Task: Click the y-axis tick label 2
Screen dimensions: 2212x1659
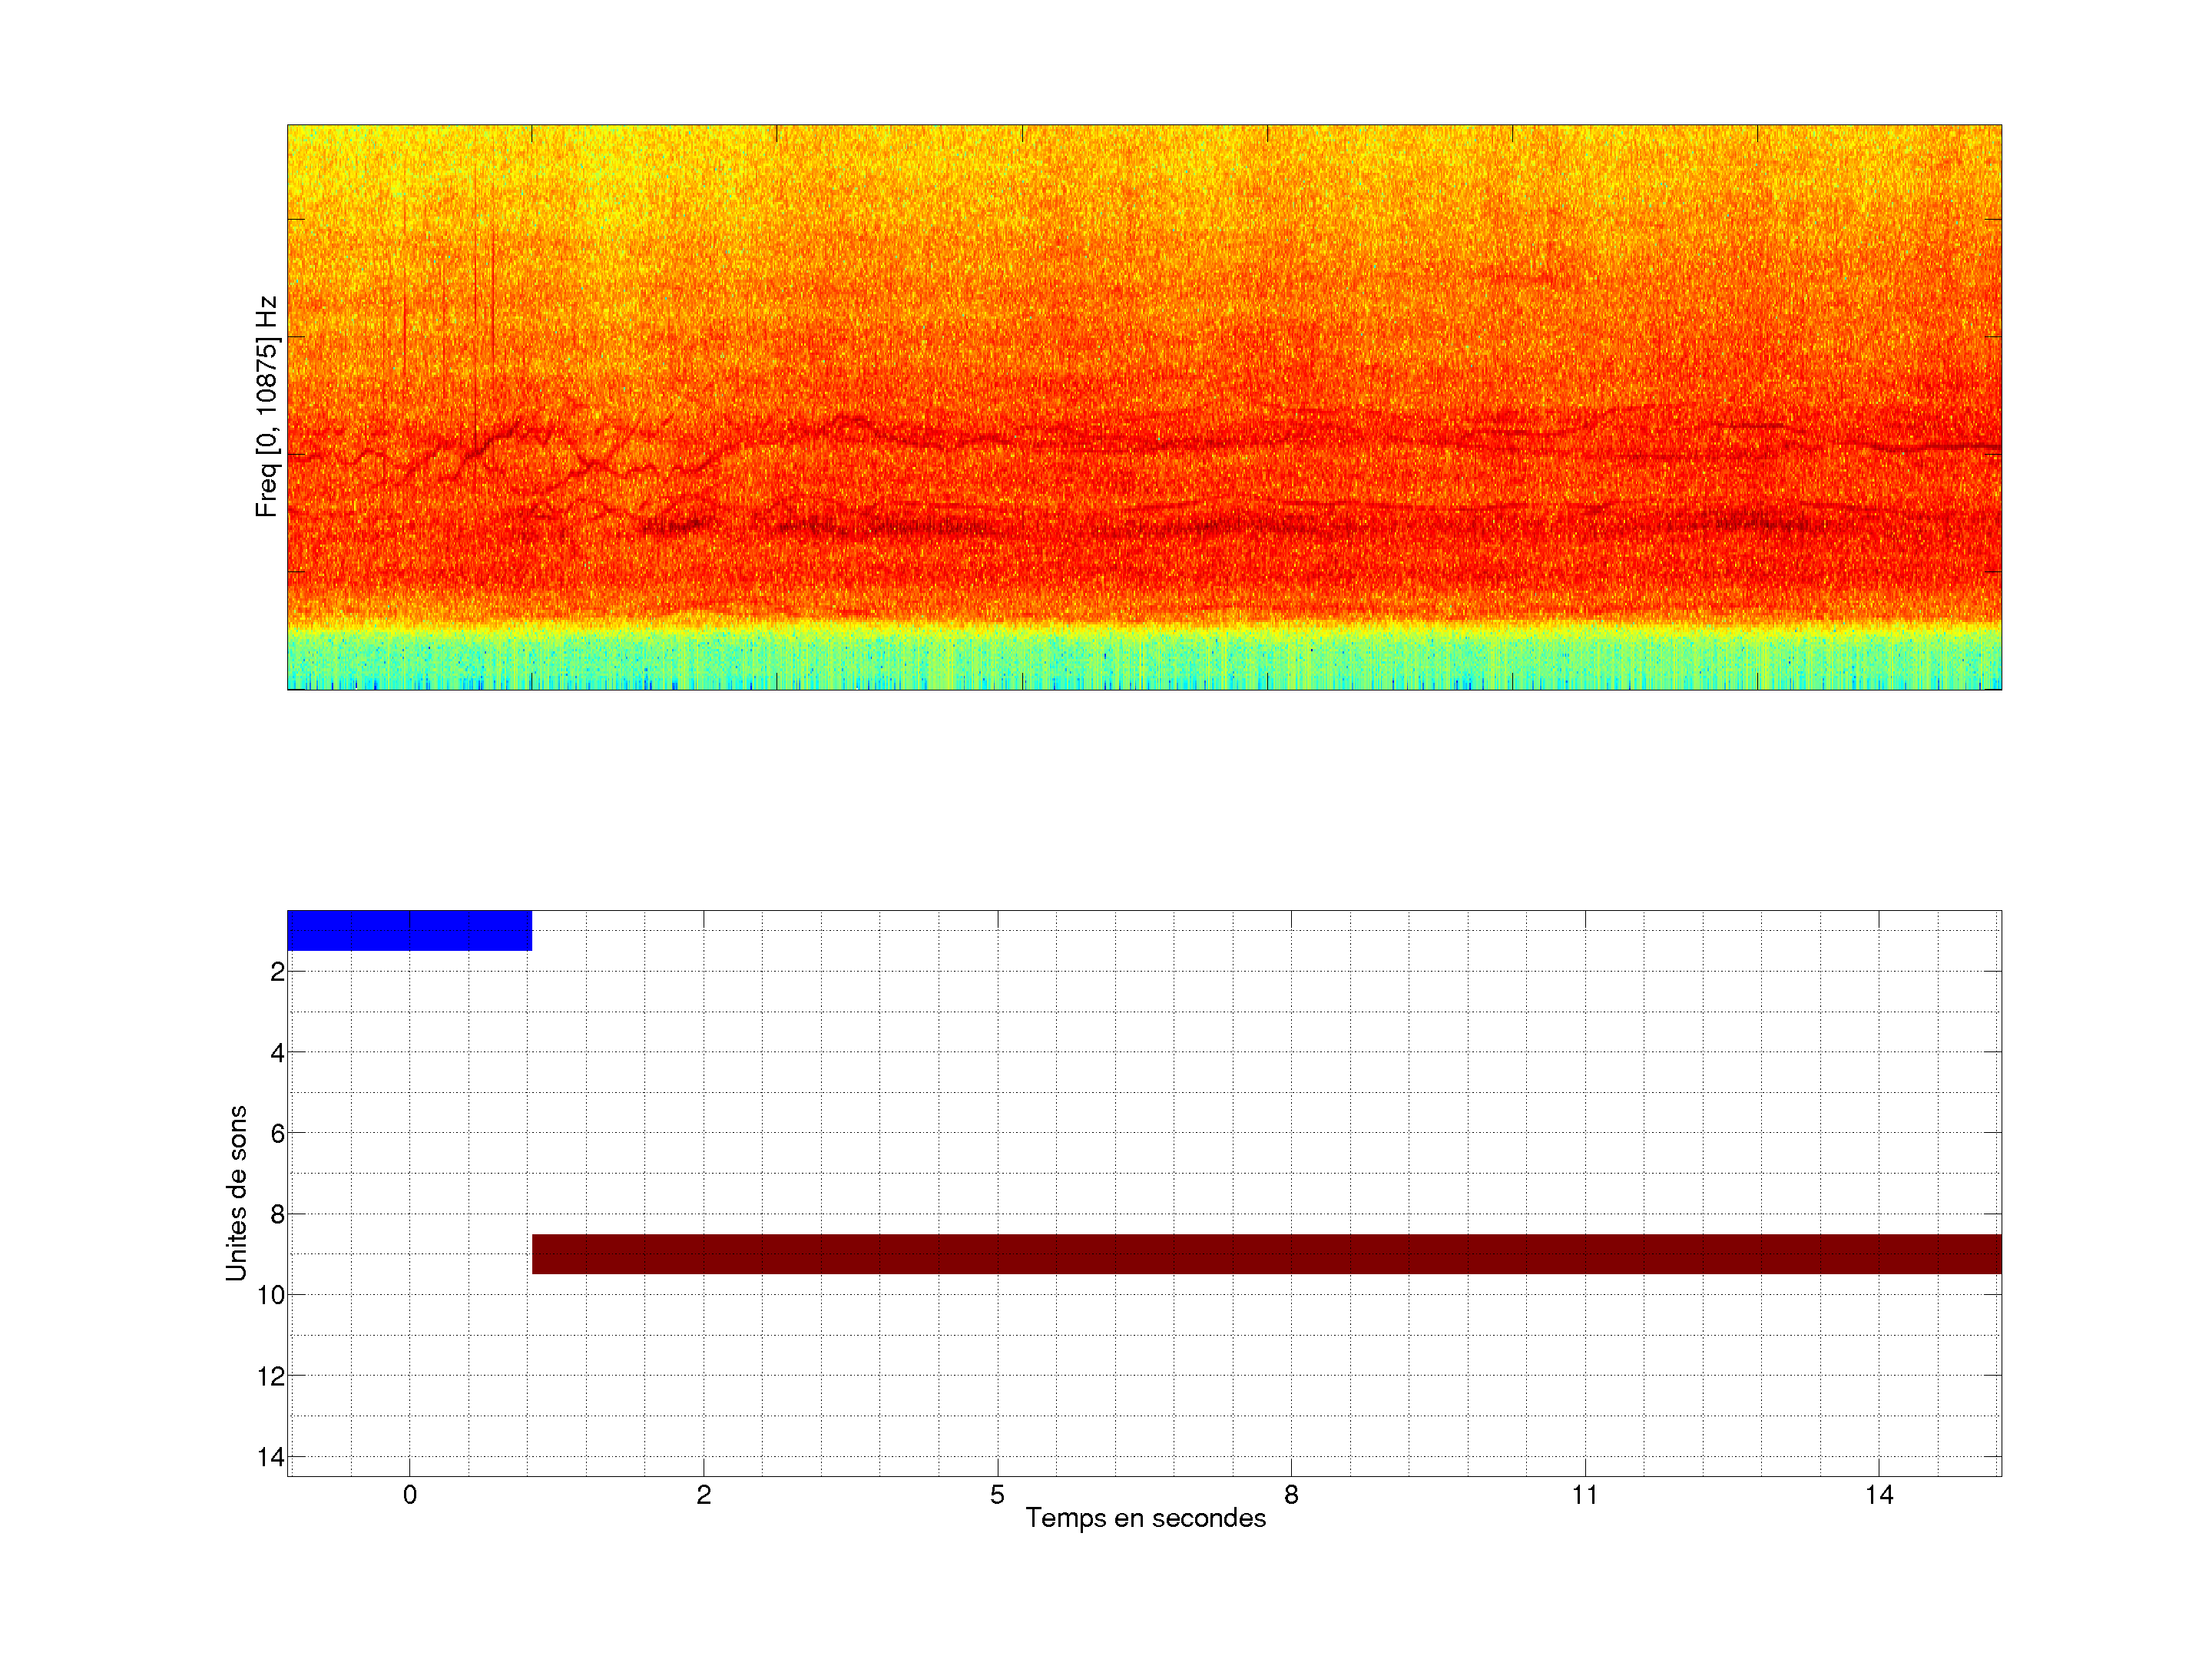Action: point(277,972)
